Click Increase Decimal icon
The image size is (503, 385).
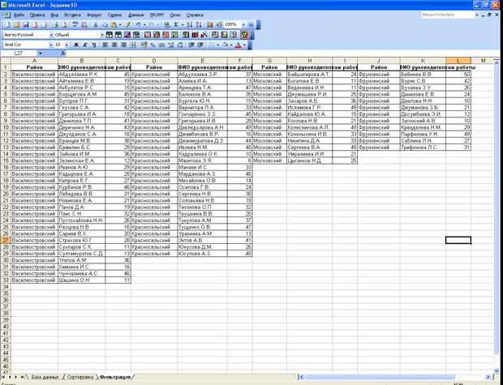coord(171,45)
